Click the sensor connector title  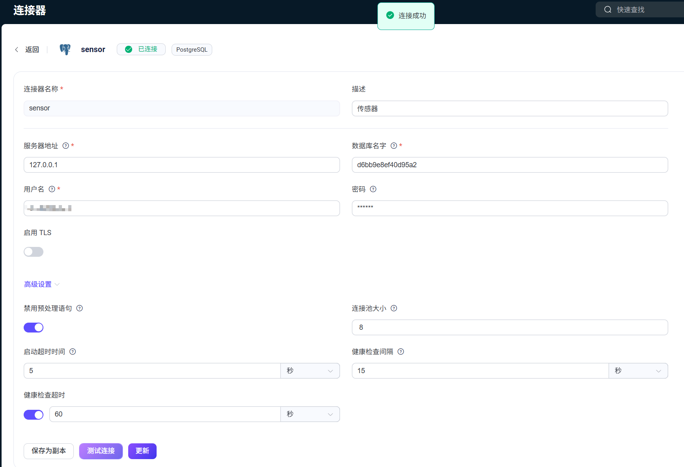click(x=93, y=50)
